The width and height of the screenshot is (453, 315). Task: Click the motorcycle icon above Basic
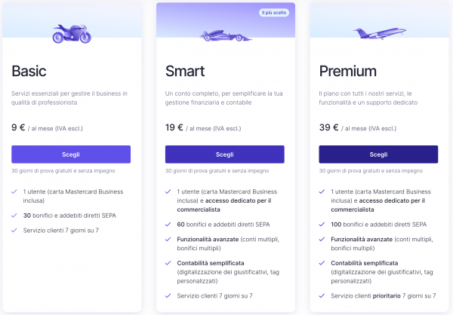click(x=71, y=33)
